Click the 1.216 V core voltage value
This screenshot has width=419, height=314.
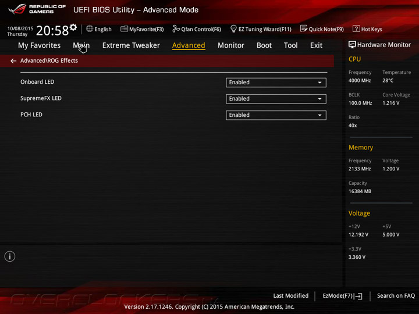390,103
